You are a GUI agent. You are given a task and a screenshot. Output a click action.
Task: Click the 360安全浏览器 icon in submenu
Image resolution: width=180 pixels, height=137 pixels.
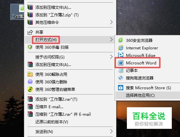[x=121, y=40]
